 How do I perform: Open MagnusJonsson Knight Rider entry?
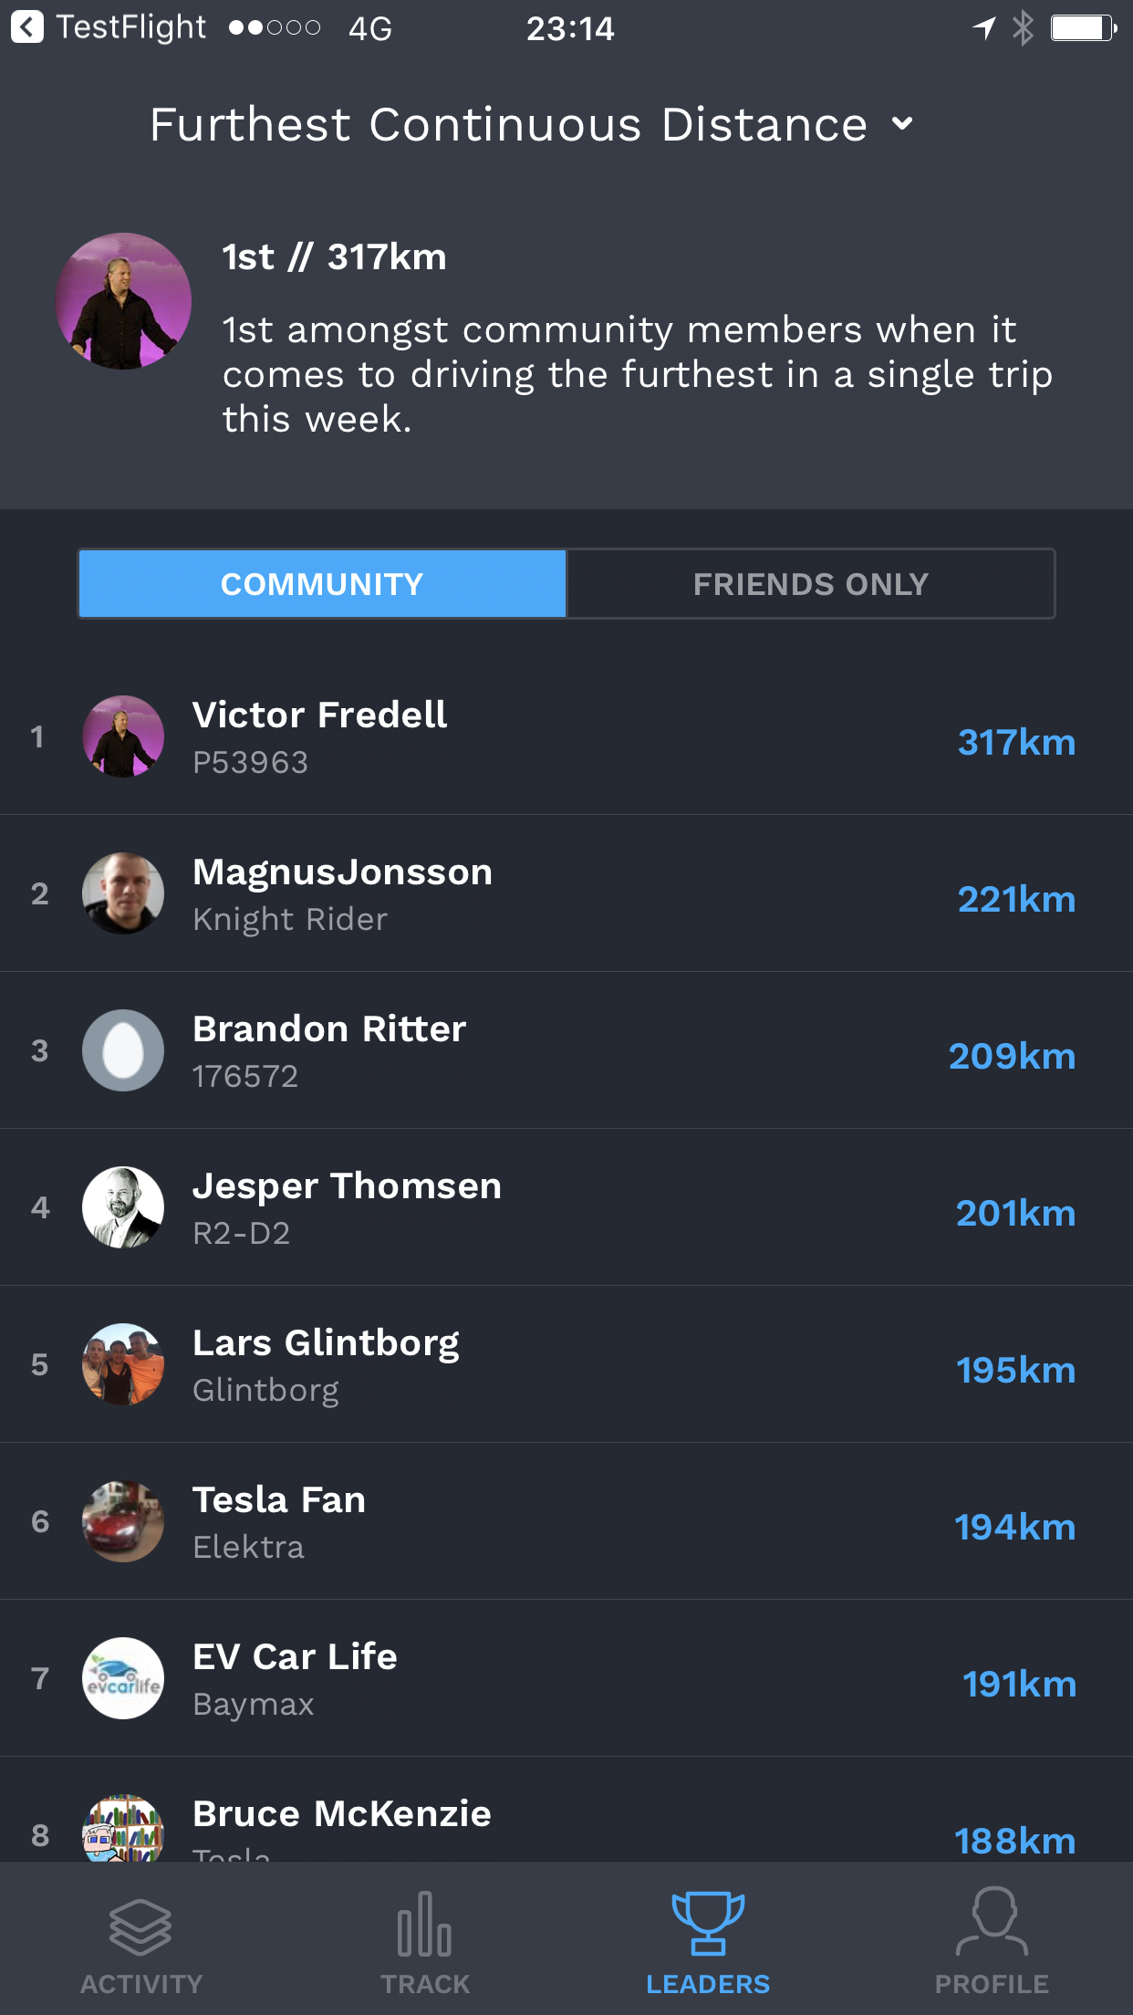(x=566, y=893)
